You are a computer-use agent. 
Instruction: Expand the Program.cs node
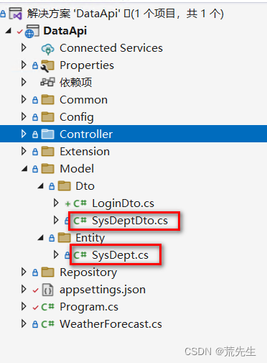(24, 306)
